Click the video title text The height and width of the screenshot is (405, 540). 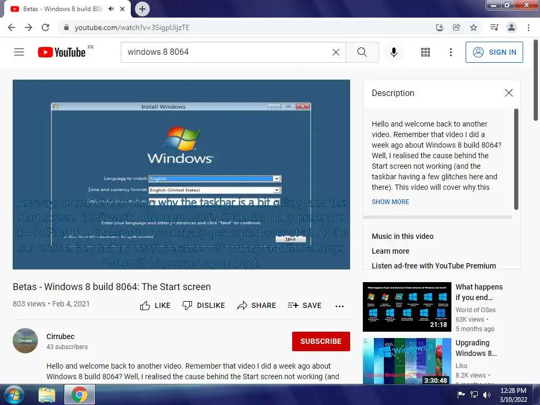point(112,286)
